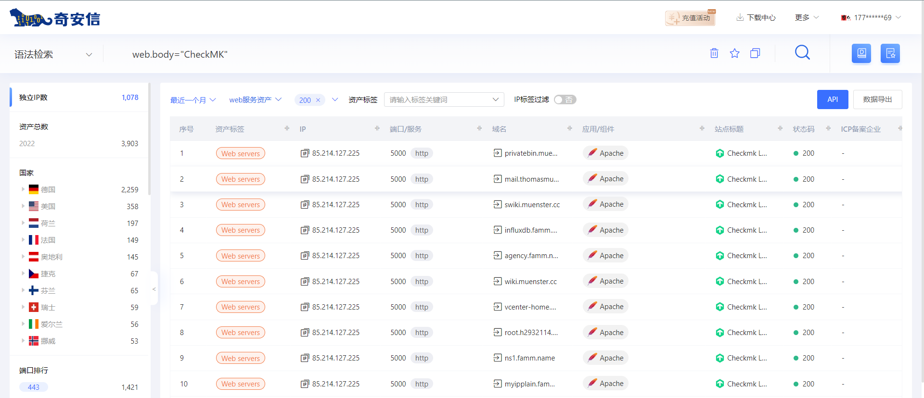Click the download center icon

[x=740, y=17]
